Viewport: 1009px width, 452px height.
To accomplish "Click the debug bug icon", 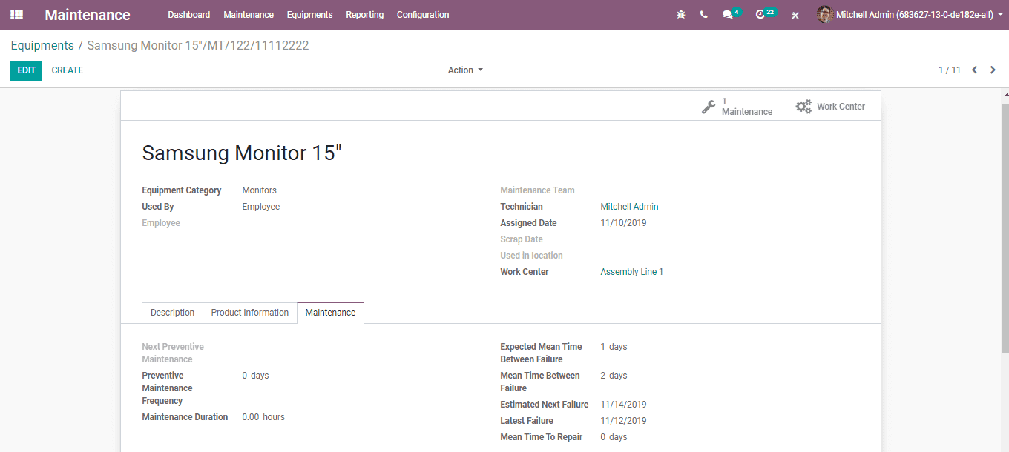I will point(681,15).
